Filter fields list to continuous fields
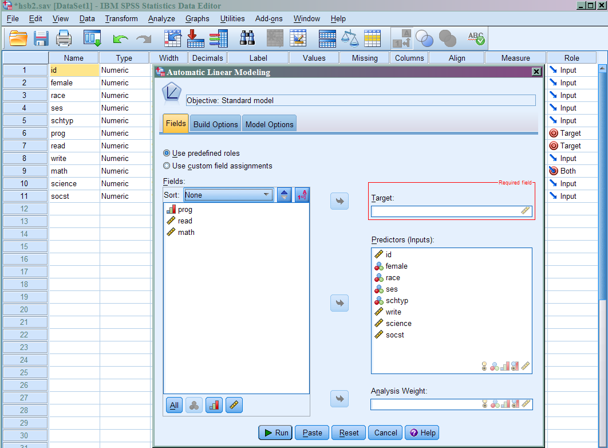This screenshot has width=608, height=448. (x=234, y=406)
